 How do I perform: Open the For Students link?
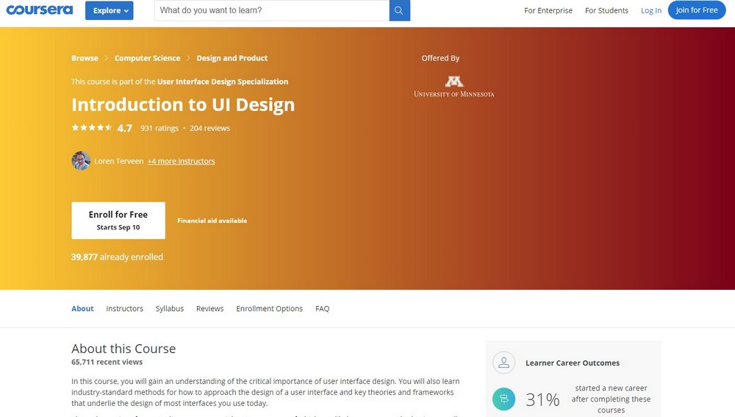606,10
